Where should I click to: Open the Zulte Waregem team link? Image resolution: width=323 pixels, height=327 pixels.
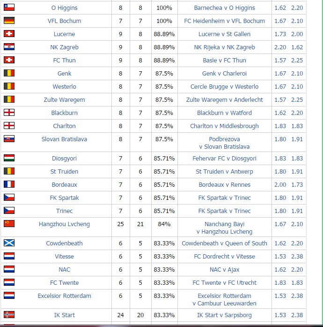(x=64, y=99)
